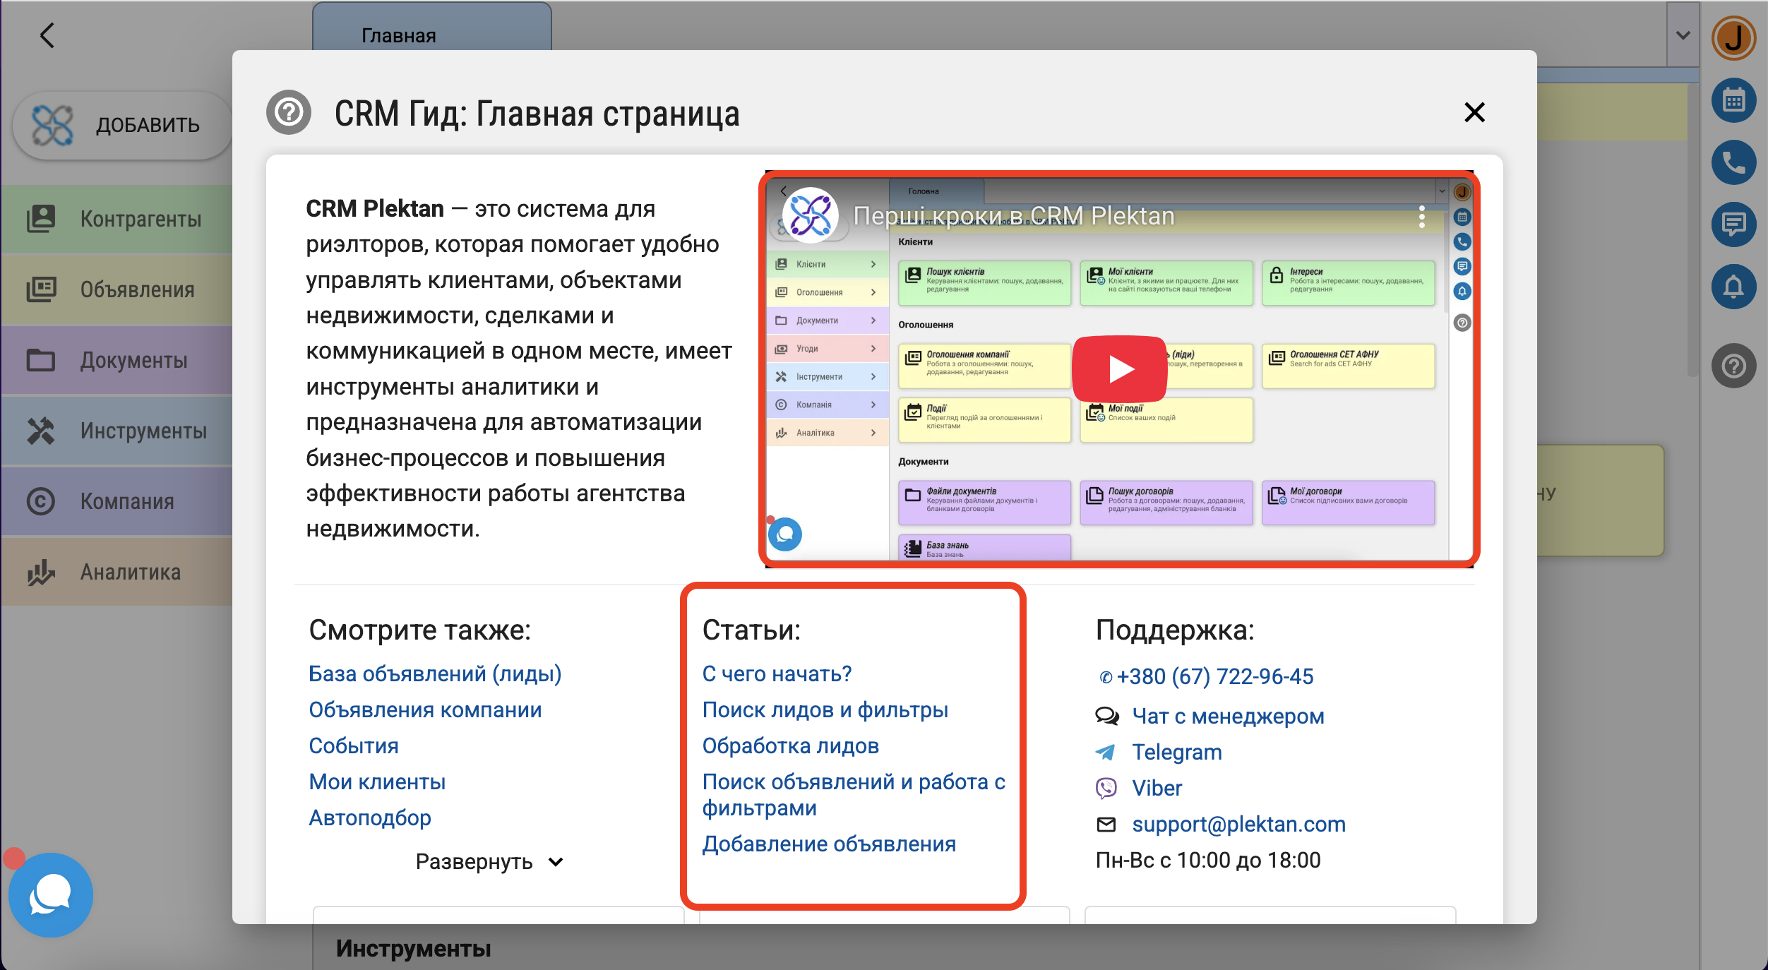Image resolution: width=1768 pixels, height=970 pixels.
Task: Click the ДОБАВИТЬ button
Action: click(121, 125)
